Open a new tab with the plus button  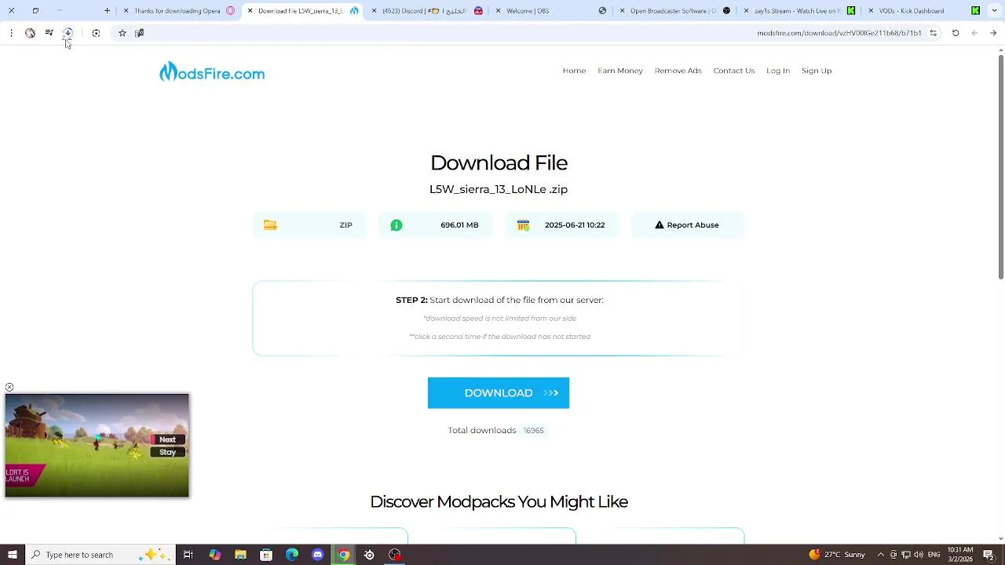coord(108,11)
